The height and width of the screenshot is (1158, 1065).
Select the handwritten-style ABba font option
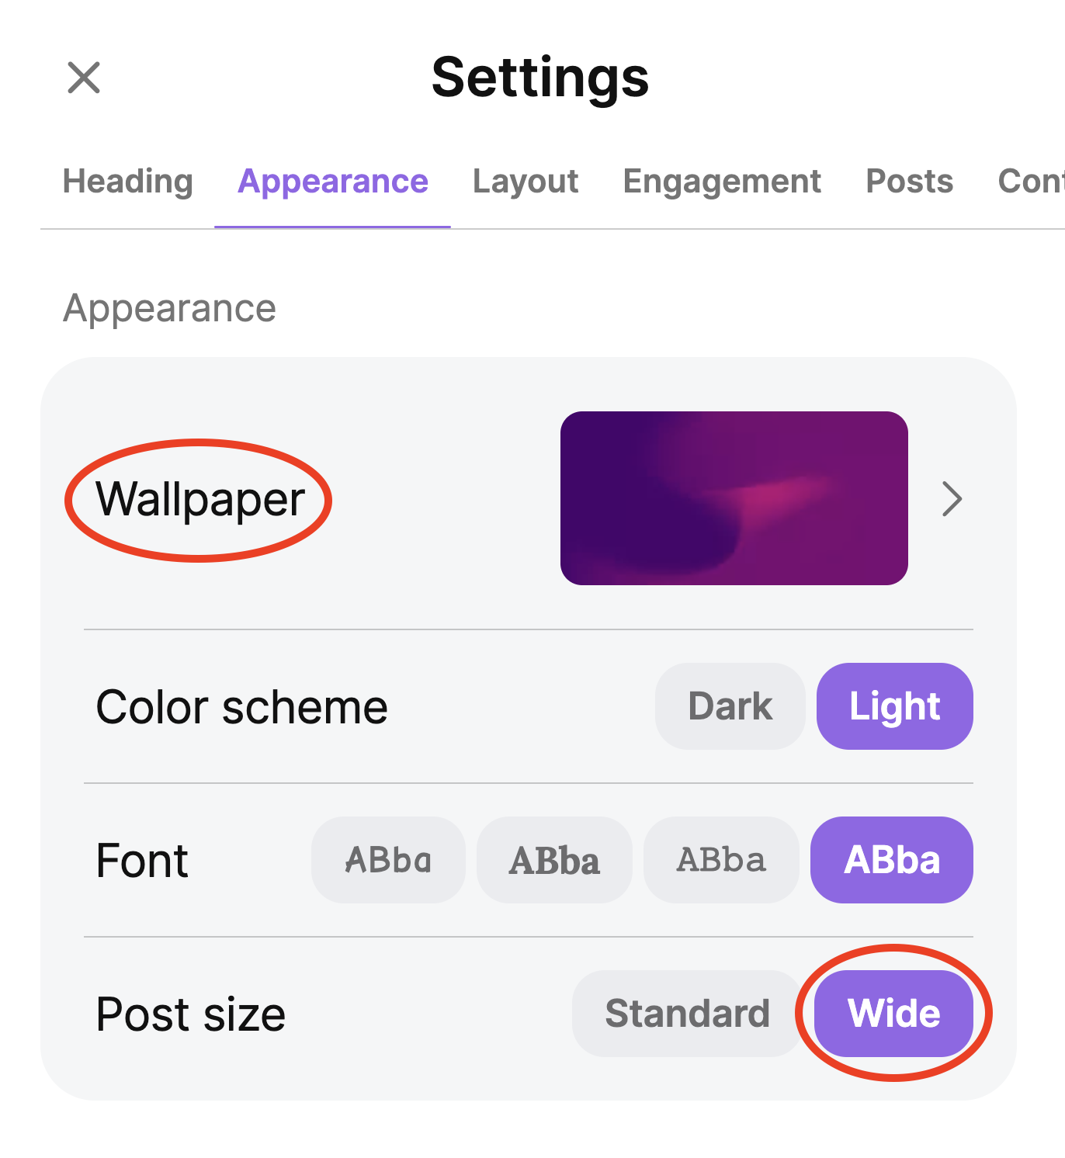(388, 860)
